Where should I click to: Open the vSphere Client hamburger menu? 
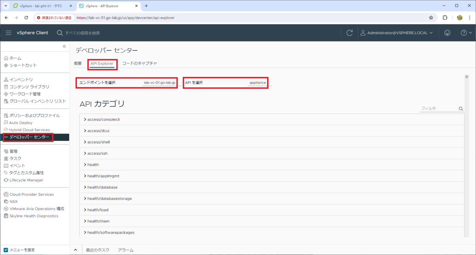point(9,33)
